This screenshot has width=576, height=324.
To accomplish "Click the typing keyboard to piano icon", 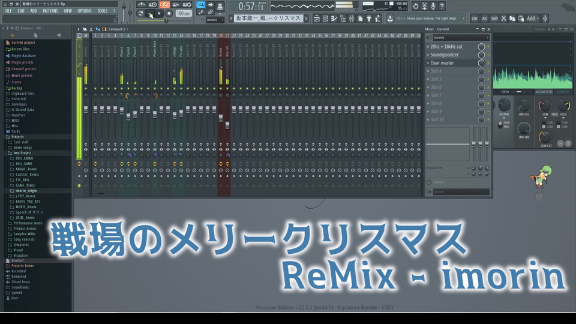I will point(200,4).
